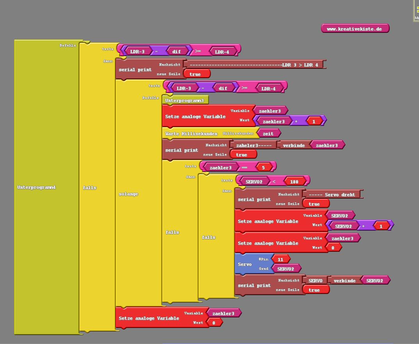Click the '----- Servo dreht' message block
This screenshot has width=419, height=344.
click(332, 195)
